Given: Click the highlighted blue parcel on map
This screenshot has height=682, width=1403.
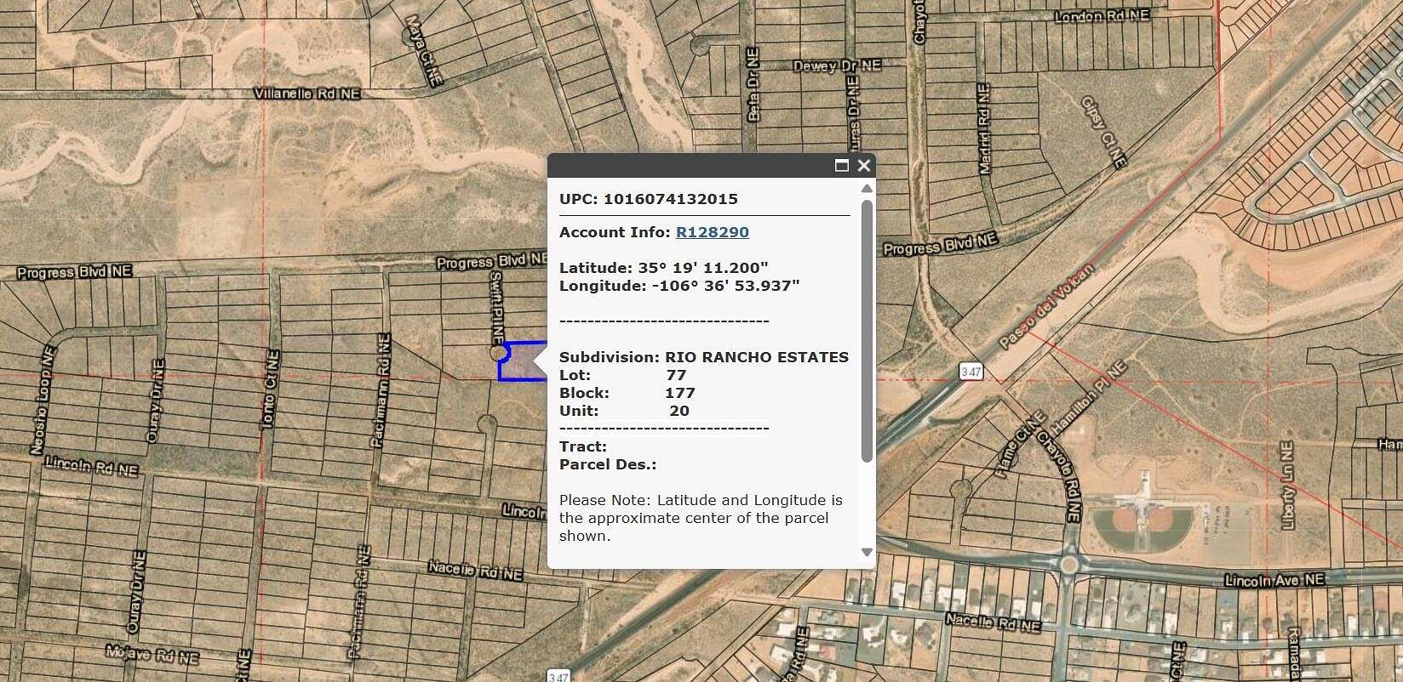Looking at the screenshot, I should click(x=521, y=361).
